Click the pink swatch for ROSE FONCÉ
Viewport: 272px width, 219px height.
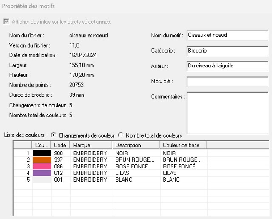42,166
